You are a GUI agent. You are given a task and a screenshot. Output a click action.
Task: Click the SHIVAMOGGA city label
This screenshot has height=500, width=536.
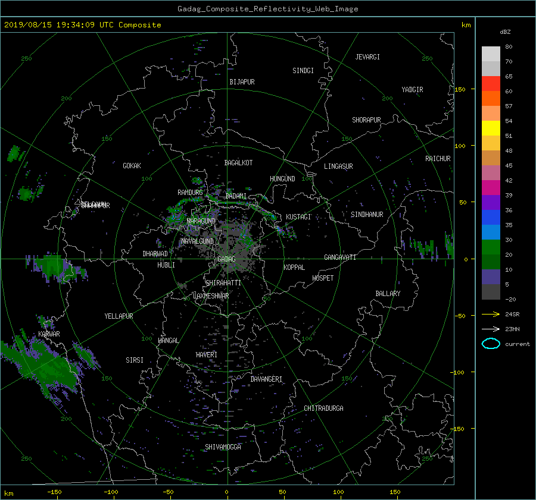223,447
